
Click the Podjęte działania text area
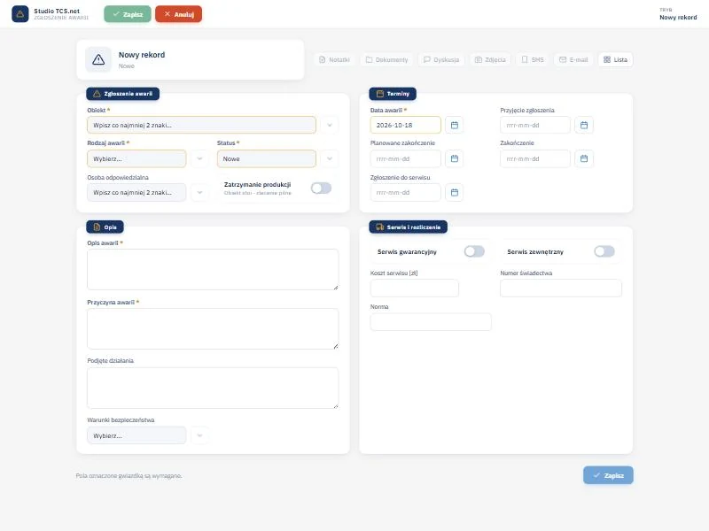(x=213, y=388)
